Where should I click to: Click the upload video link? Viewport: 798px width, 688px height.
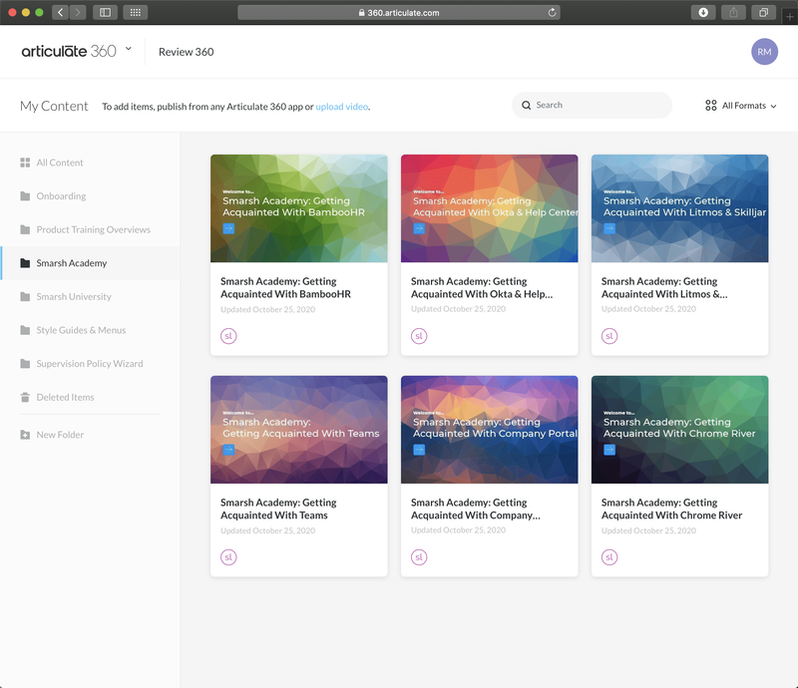[342, 107]
